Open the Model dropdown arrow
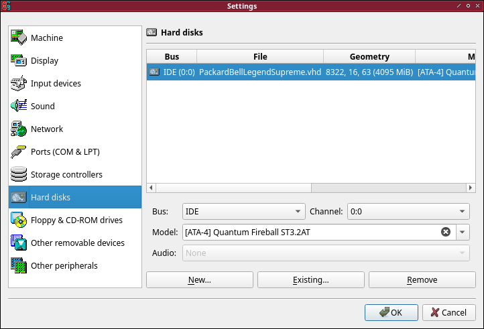This screenshot has width=484, height=329. click(x=463, y=232)
